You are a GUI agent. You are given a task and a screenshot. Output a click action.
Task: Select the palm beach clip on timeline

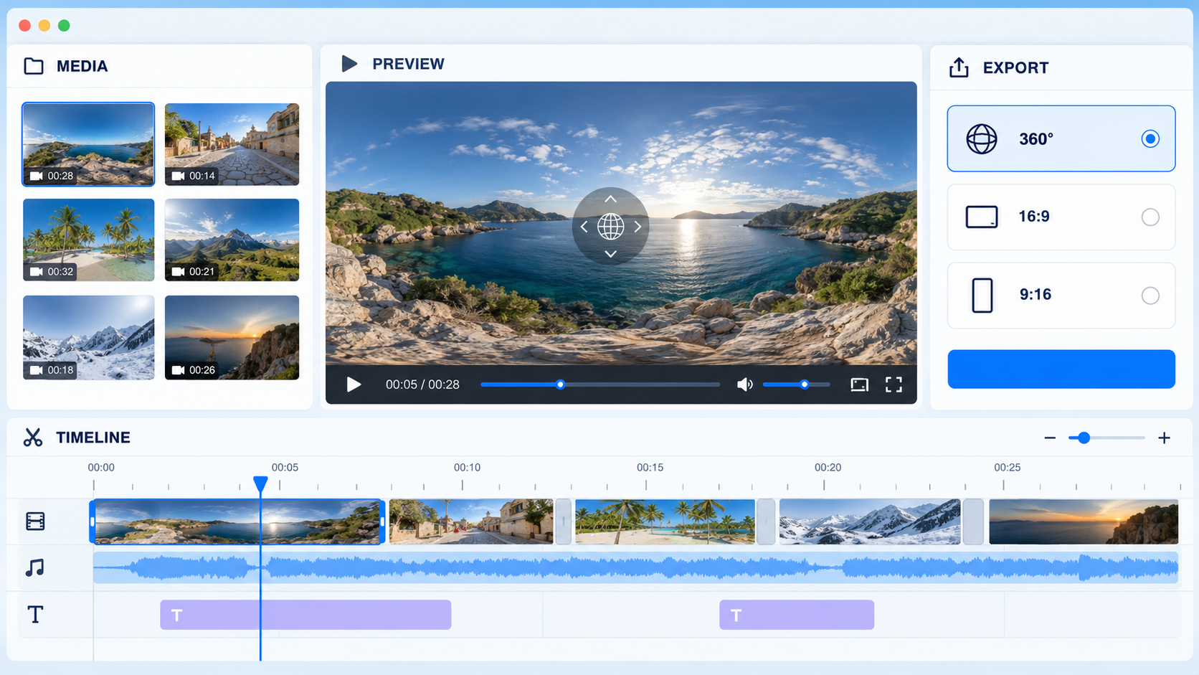click(x=665, y=521)
